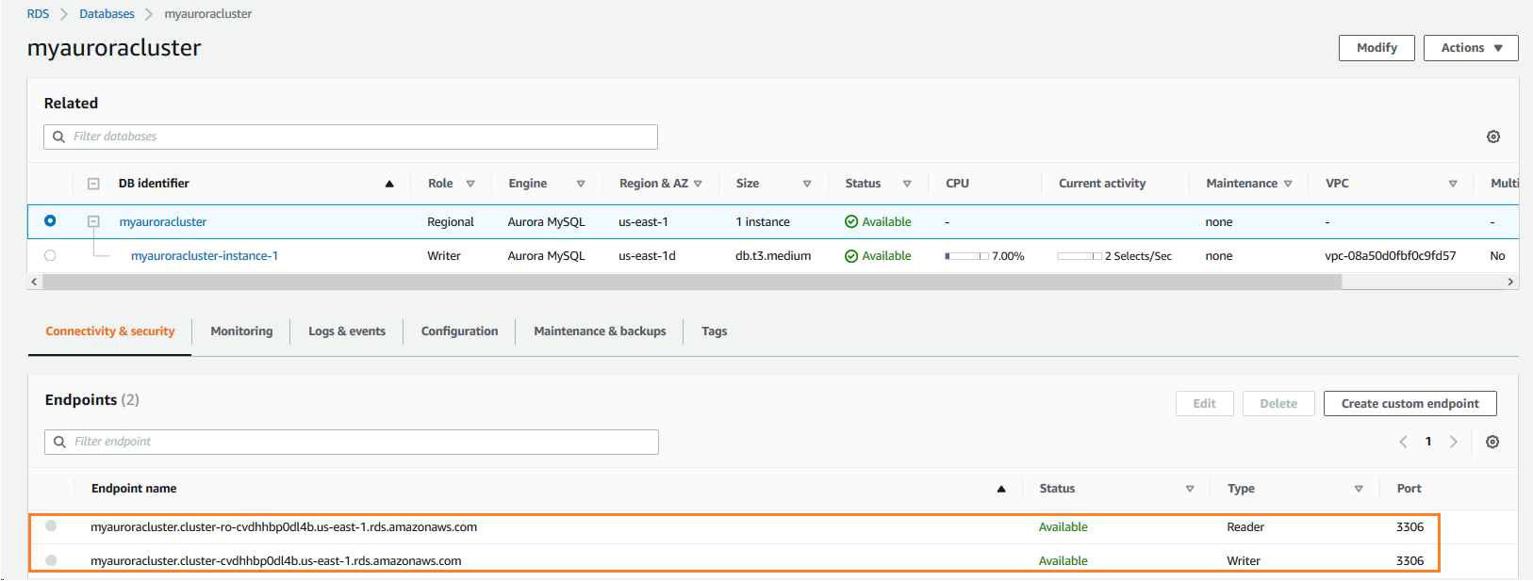Sort endpoints by the Type column
This screenshot has height=581, width=1533.
click(1358, 489)
